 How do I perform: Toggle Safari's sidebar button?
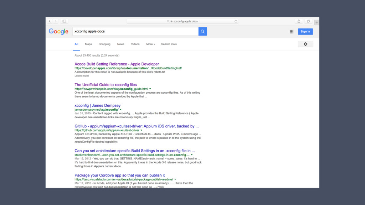coord(64,21)
